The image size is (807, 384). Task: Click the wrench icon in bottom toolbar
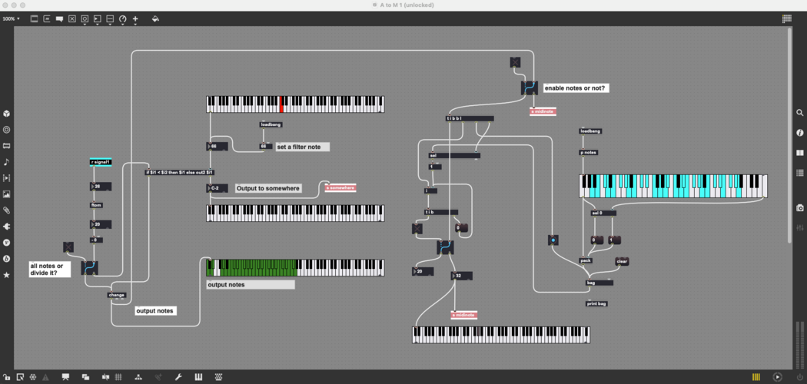pyautogui.click(x=178, y=377)
